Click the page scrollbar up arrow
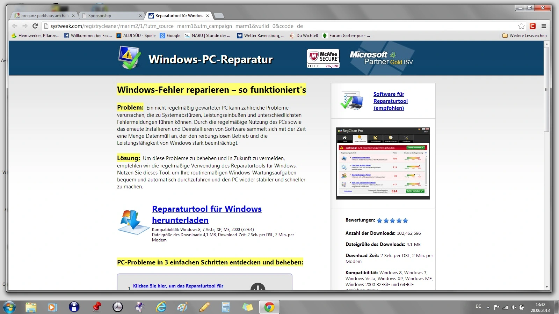 pos(547,44)
